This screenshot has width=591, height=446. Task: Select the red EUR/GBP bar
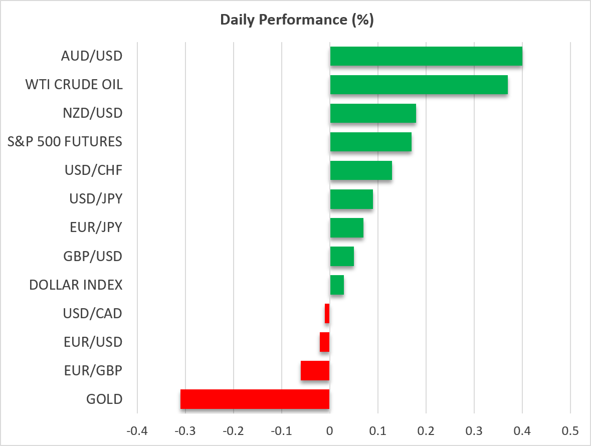pyautogui.click(x=315, y=371)
